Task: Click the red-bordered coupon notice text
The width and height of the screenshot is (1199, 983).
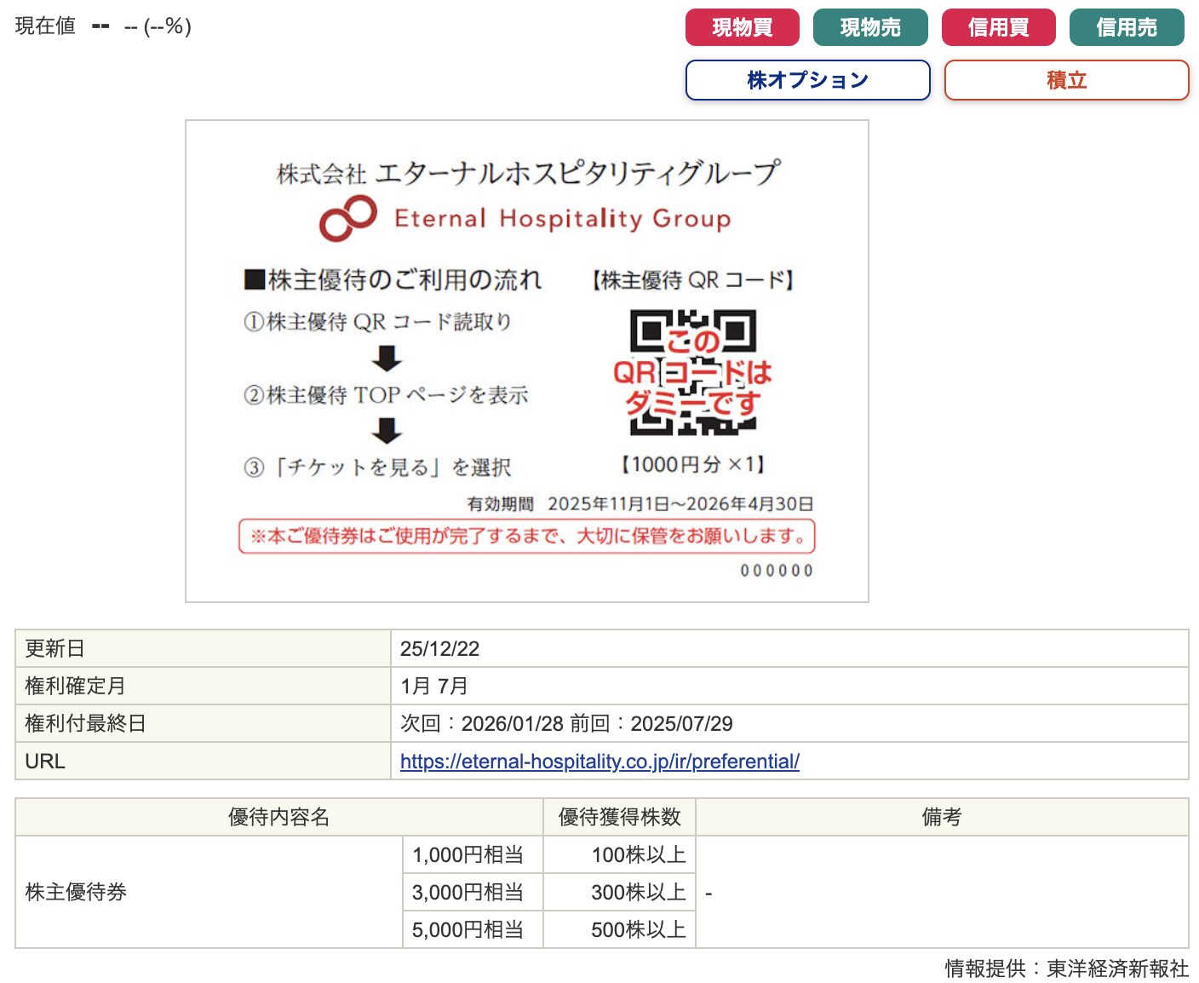Action: click(526, 537)
